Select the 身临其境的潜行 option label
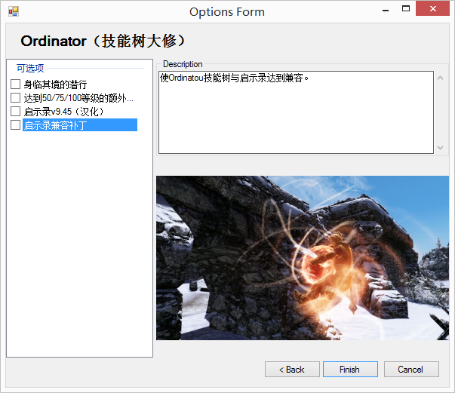This screenshot has height=393, width=455. pos(55,84)
